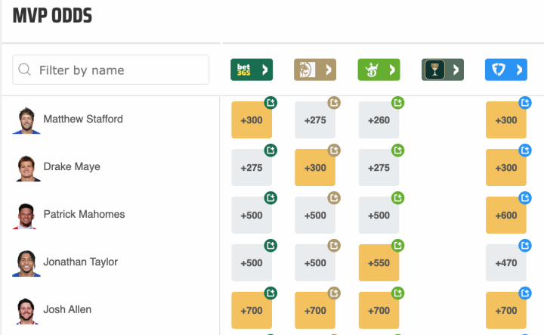Screen dimensions: 544x335
Task: Click the magnifier icon in the filter box
Action: [25, 70]
